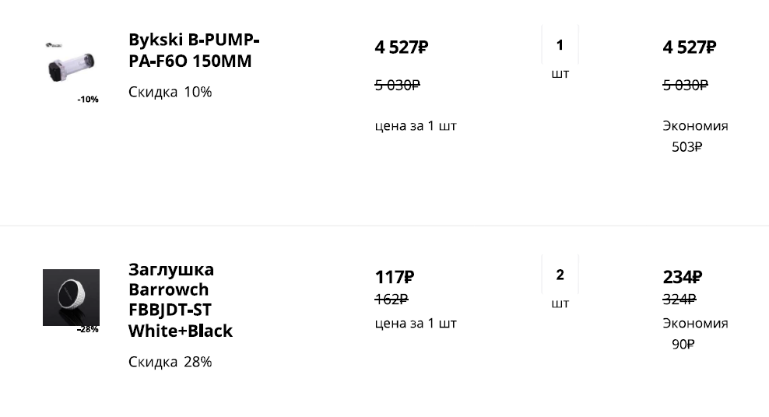Click the Bykski pump quantity field

pyautogui.click(x=560, y=45)
